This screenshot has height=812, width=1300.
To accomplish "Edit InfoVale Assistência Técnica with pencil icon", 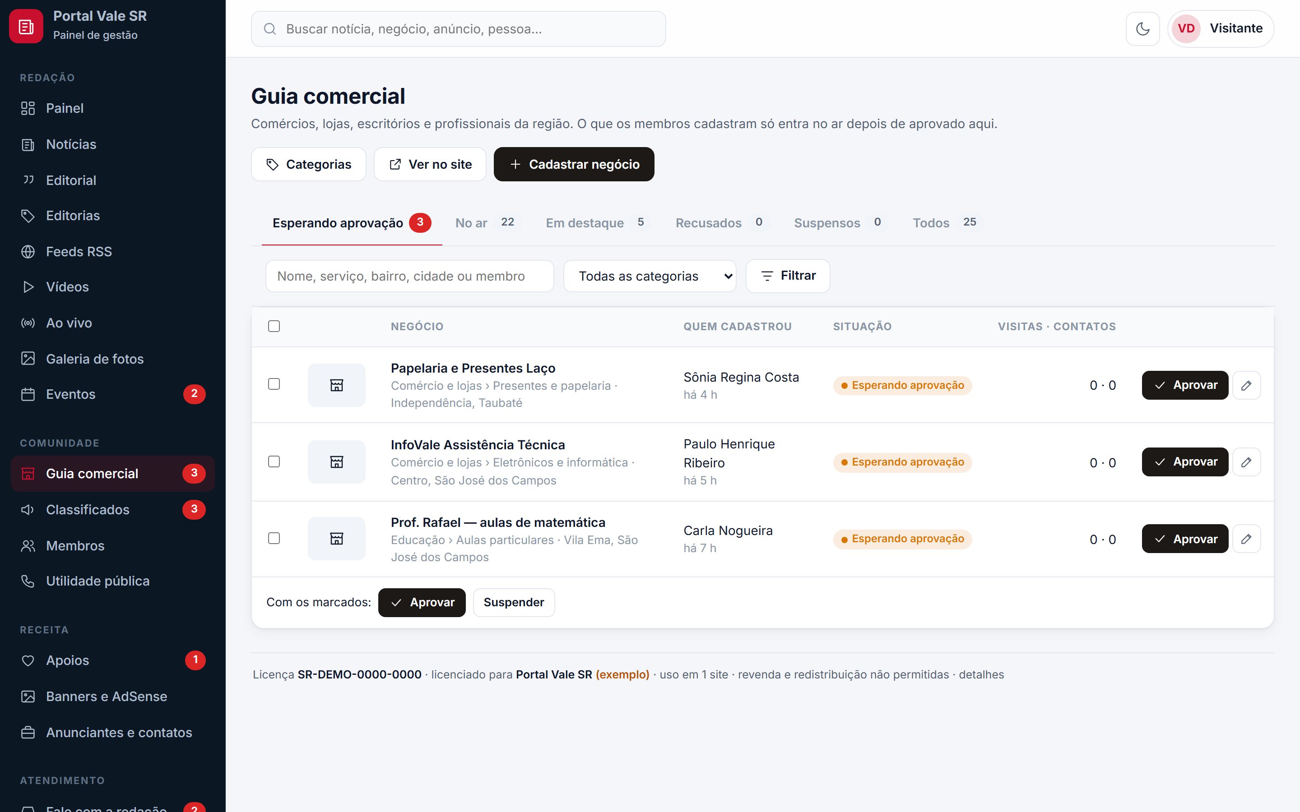I will point(1246,462).
